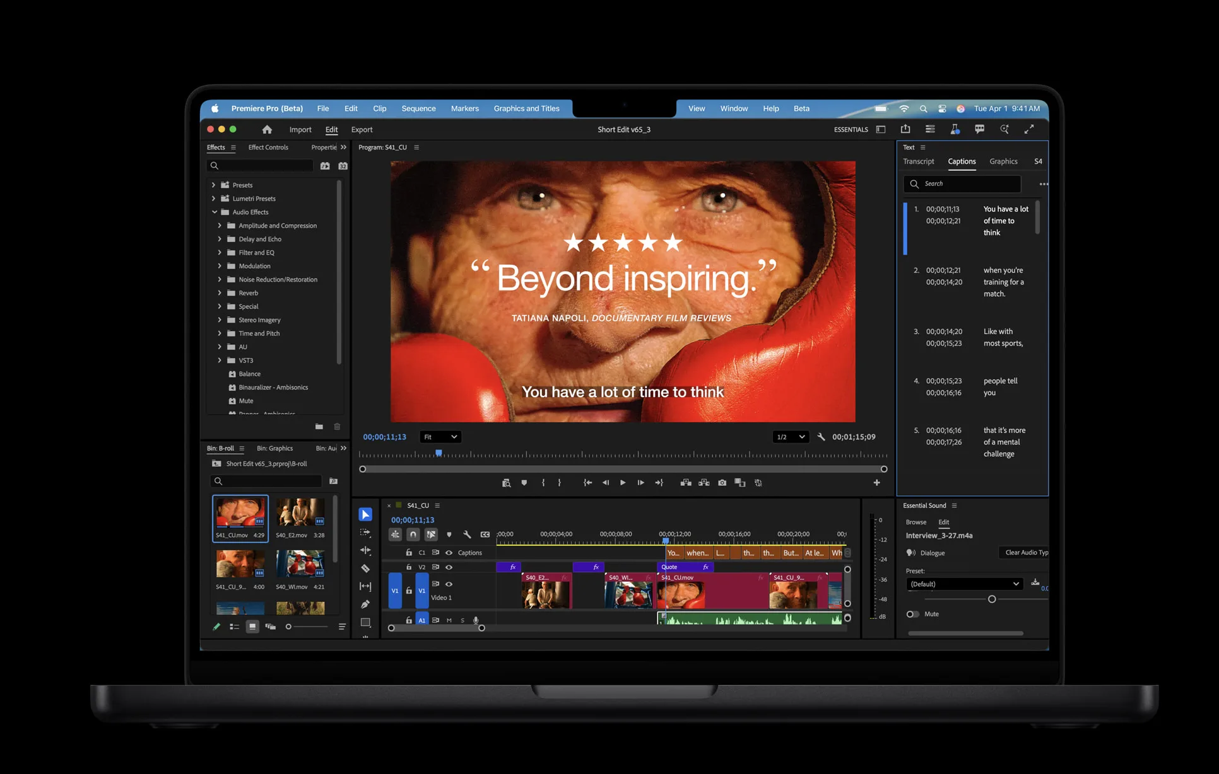Click the Home icon

click(x=267, y=130)
